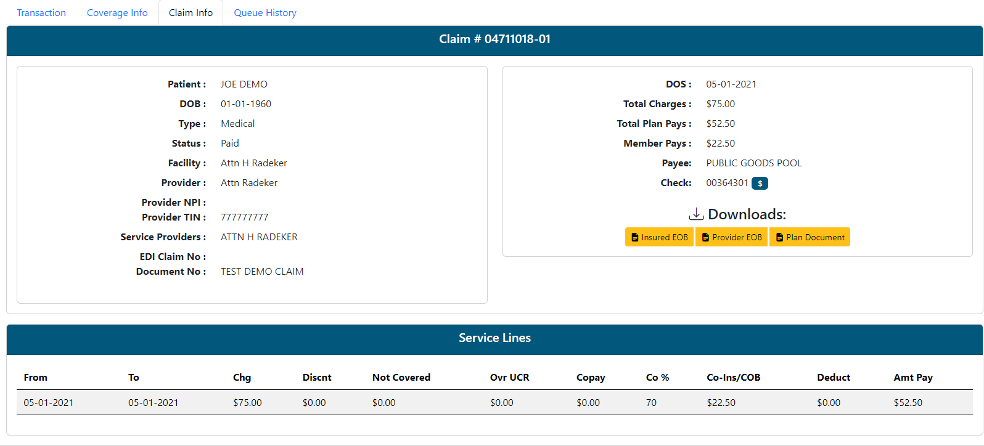The image size is (984, 446).
Task: Click the patient name JOE DEMO
Action: tap(244, 84)
